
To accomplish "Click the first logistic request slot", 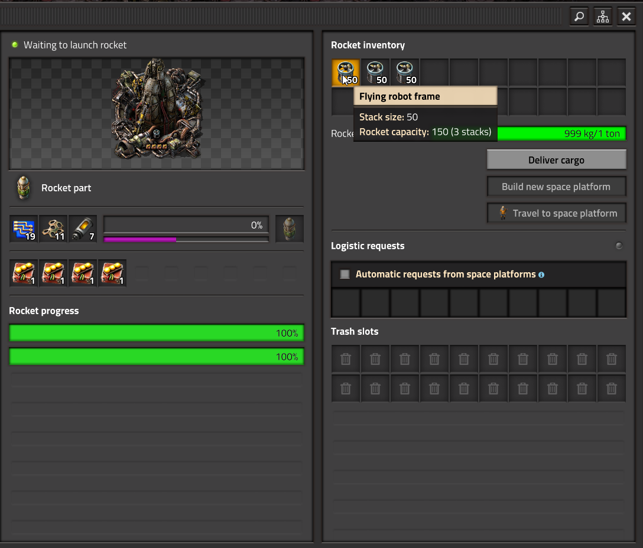I will pyautogui.click(x=346, y=303).
